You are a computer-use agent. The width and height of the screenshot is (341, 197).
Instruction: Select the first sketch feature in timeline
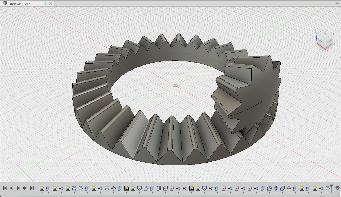[x=42, y=188]
